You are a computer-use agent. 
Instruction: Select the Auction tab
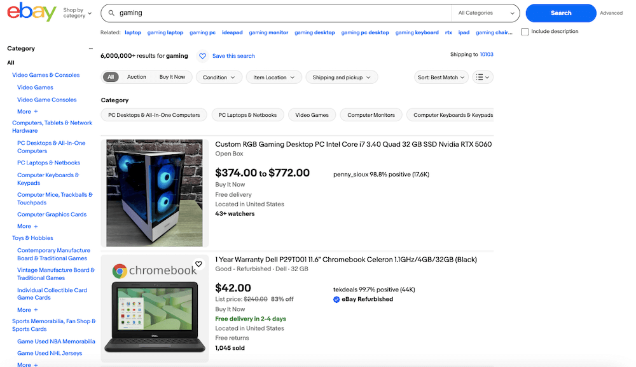137,77
